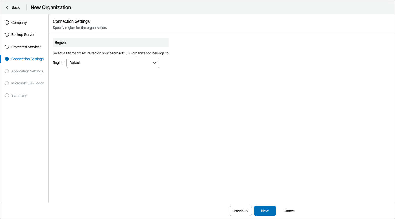The image size is (395, 219).
Task: Click the Region dropdown chevron arrow
Action: coord(154,63)
